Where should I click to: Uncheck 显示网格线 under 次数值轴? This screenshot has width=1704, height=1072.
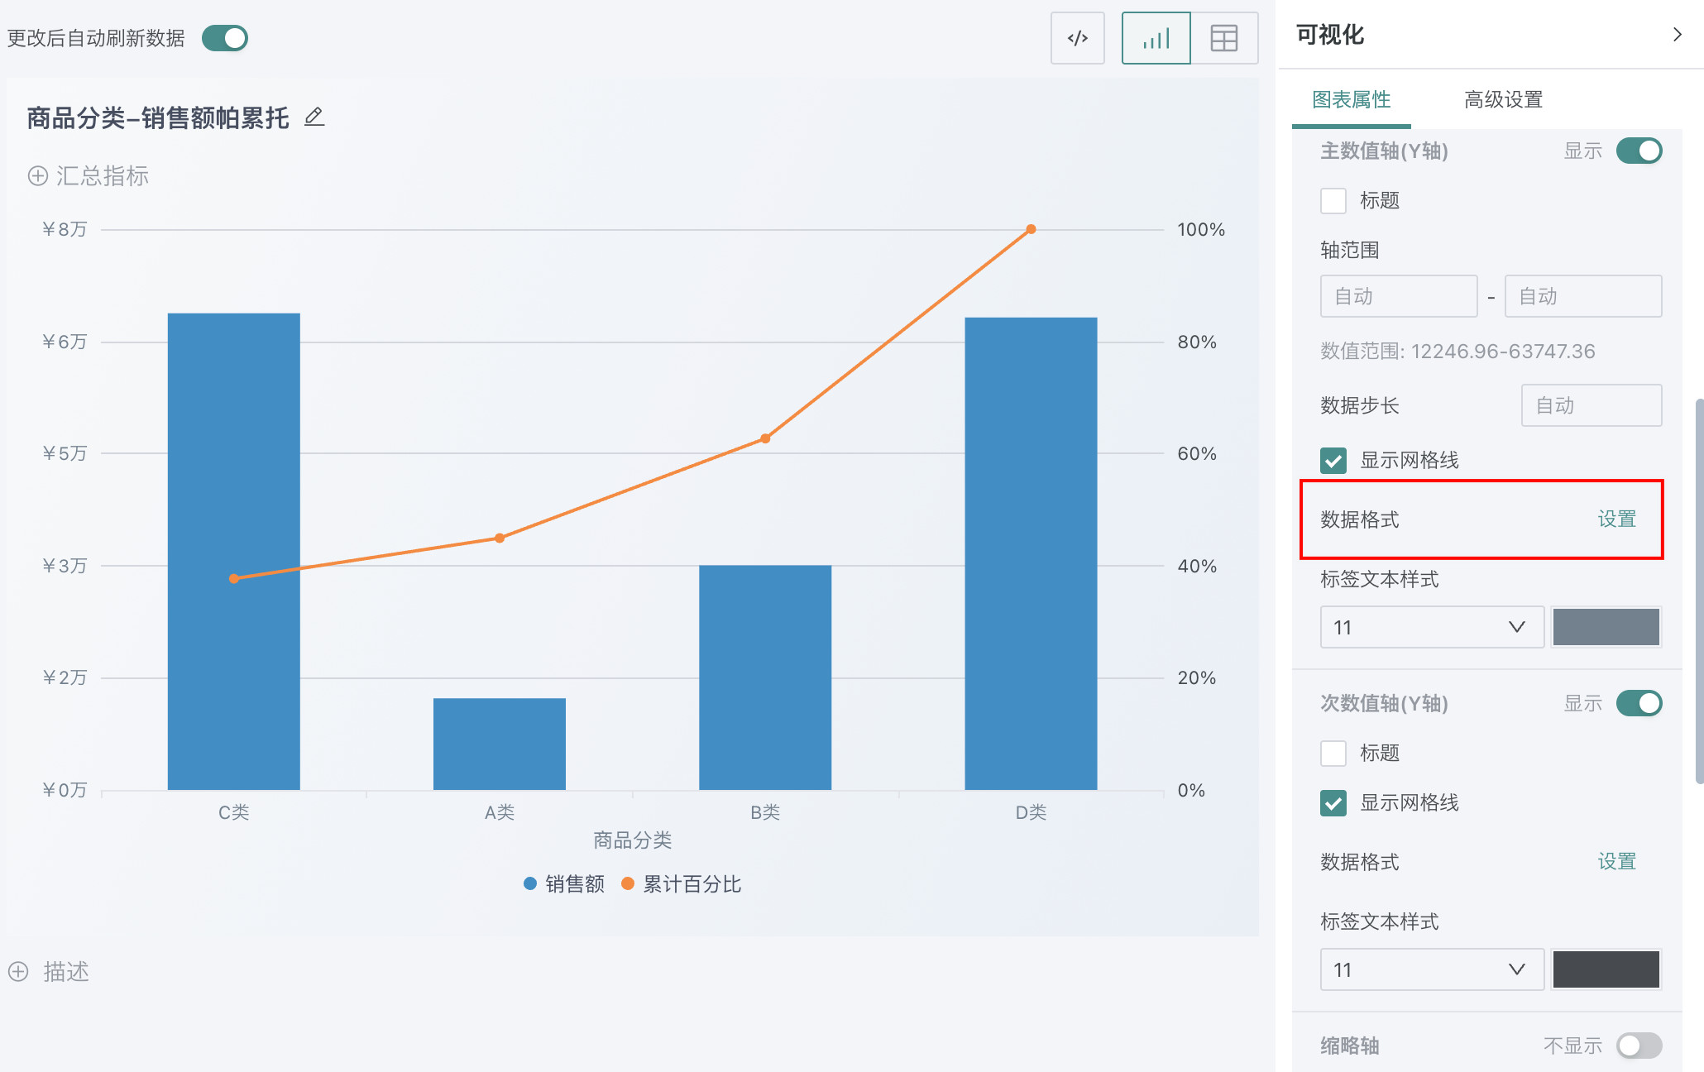(1333, 802)
